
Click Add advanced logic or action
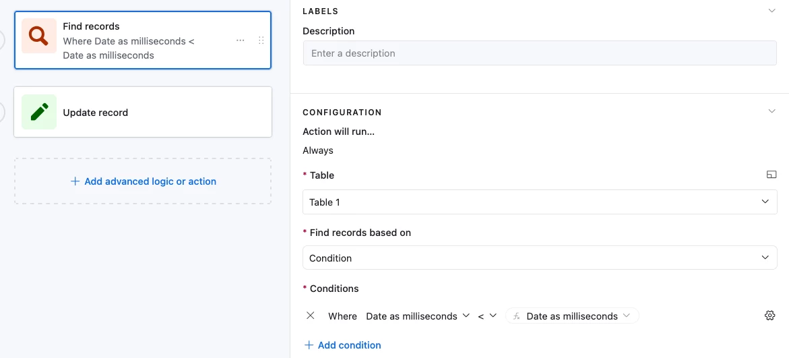[x=143, y=181]
